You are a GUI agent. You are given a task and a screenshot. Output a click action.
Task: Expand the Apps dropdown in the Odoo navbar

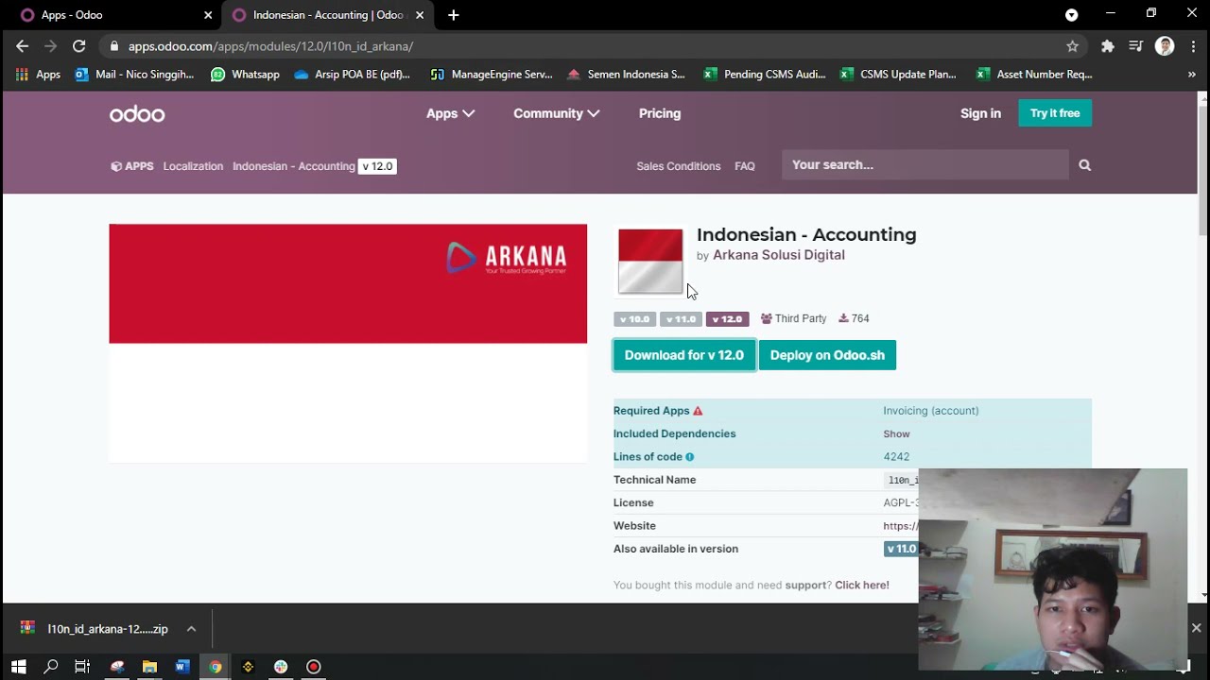pyautogui.click(x=450, y=113)
